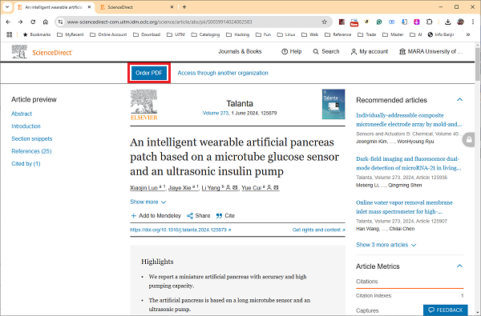Share the article
This screenshot has height=316, width=481.
click(x=199, y=215)
